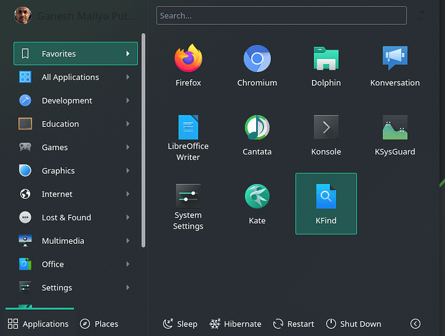Click into the Search field
Viewport: 445px width, 336px height.
coord(281,15)
